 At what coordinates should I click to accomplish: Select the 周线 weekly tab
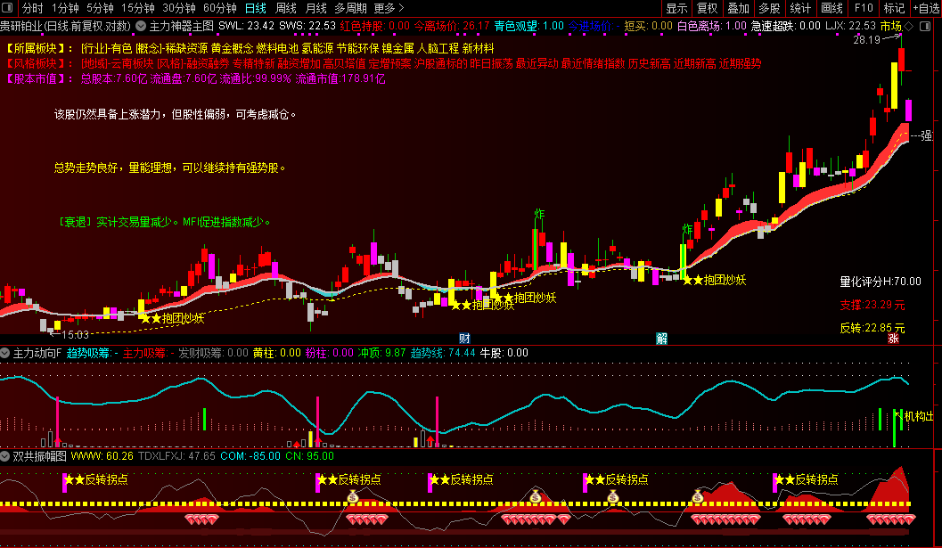pos(286,8)
